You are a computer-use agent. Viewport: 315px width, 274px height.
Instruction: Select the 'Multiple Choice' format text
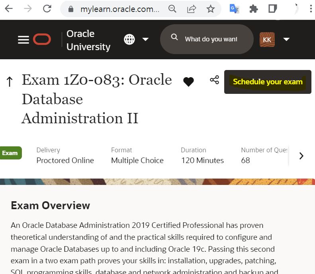point(137,160)
